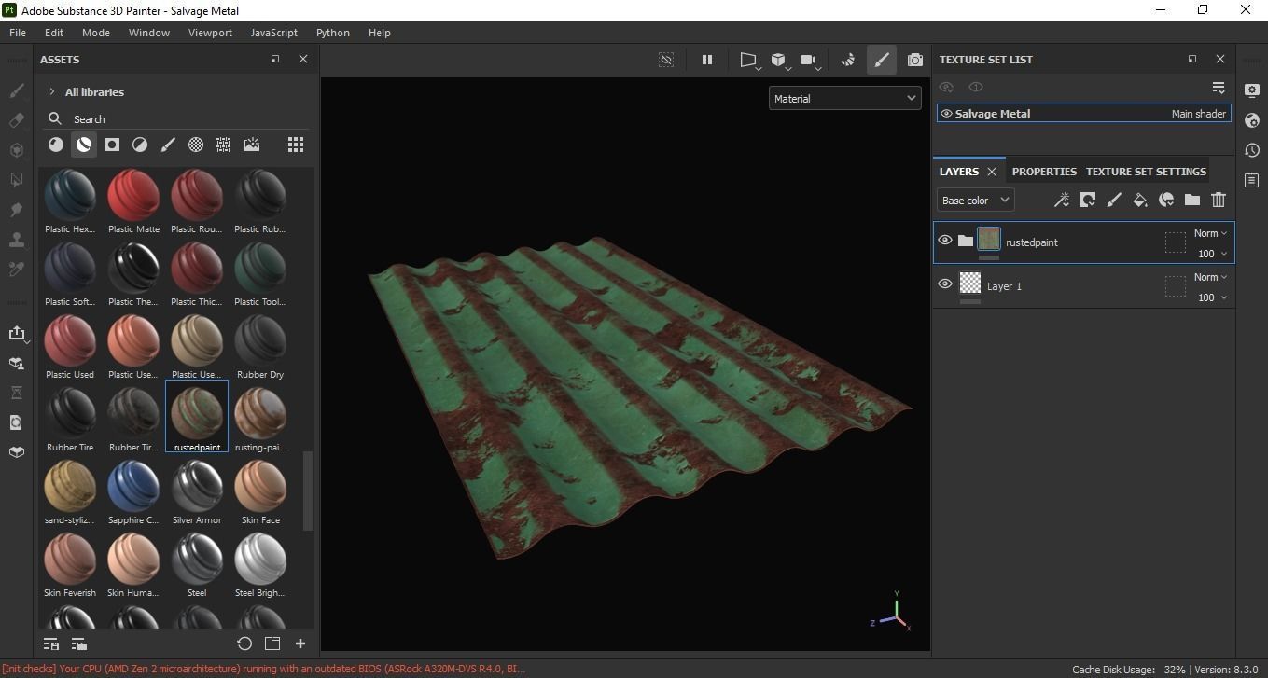Click the refresh icon at assets panel bottom
This screenshot has width=1268, height=678.
(x=244, y=643)
